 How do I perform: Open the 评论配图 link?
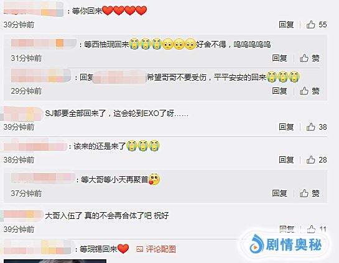(x=160, y=249)
